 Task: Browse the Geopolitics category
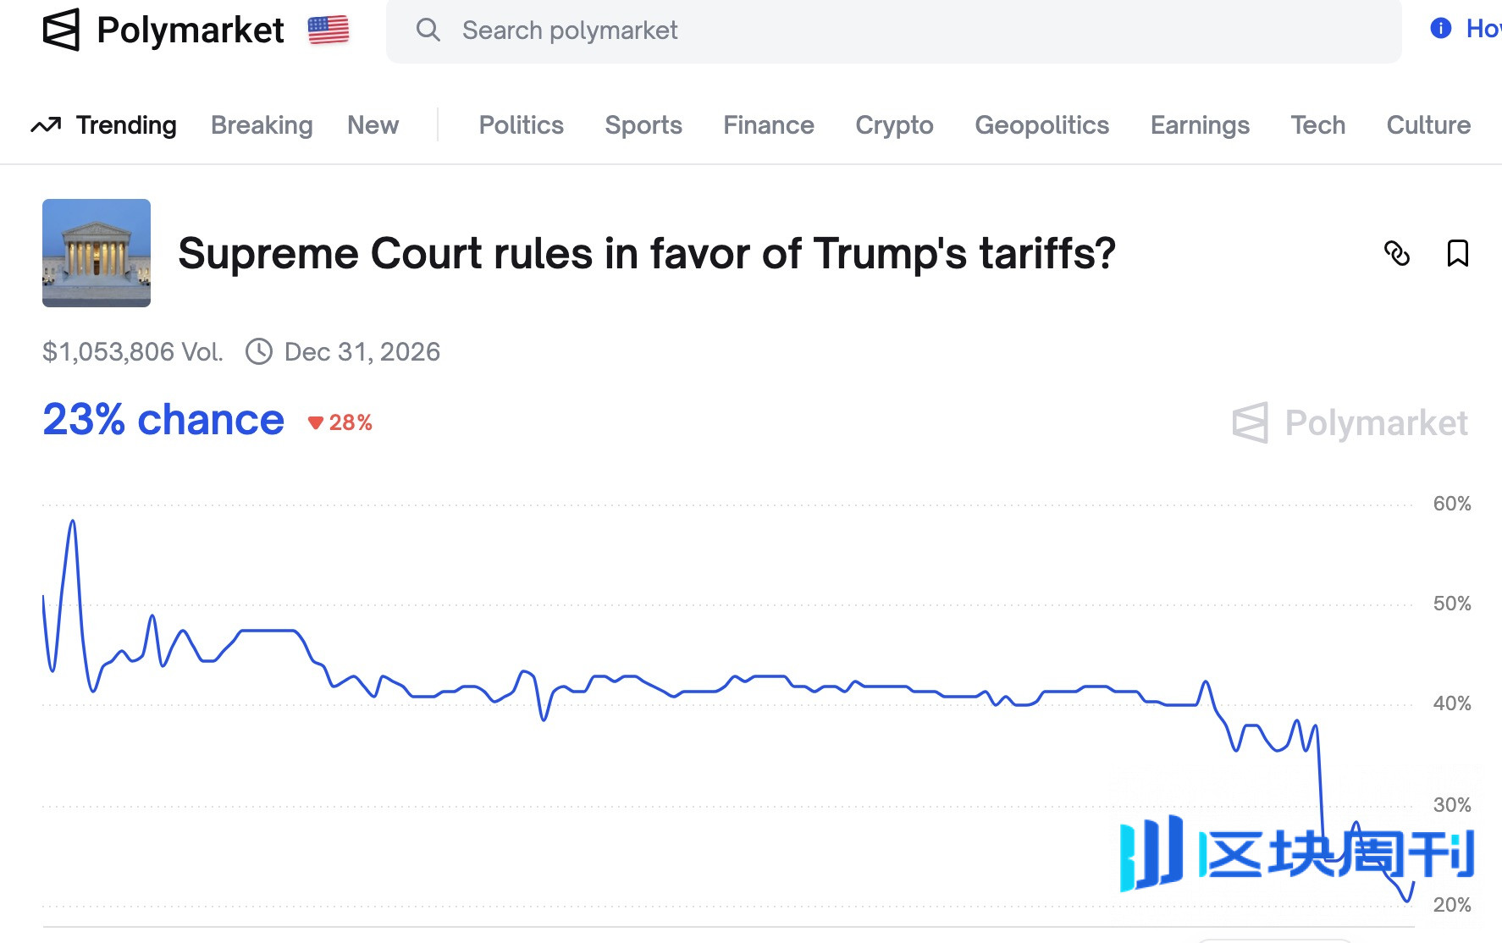[x=1041, y=125]
